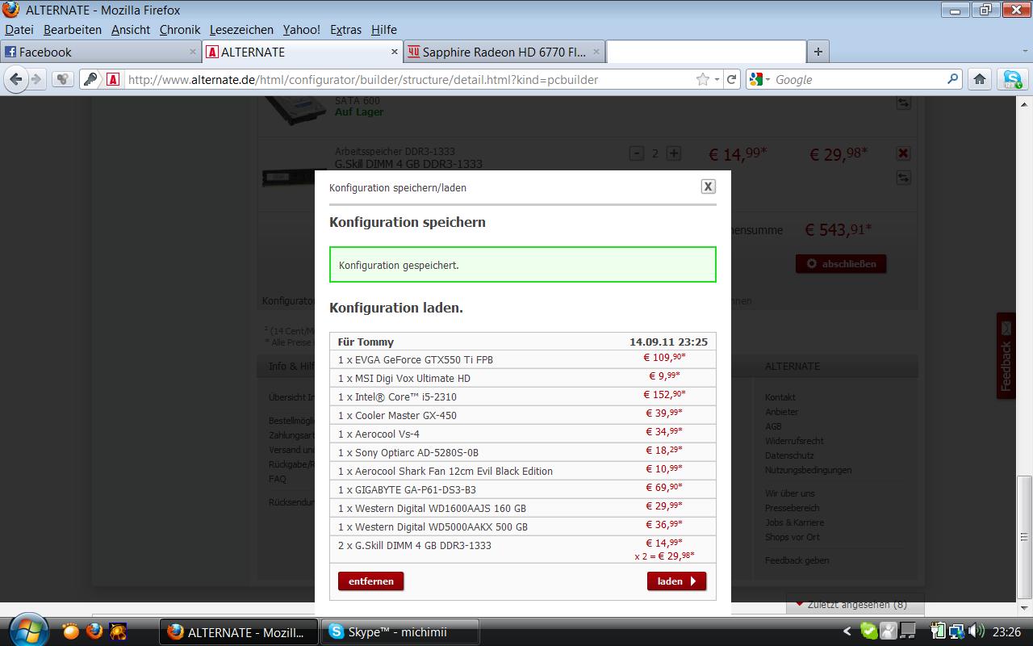Decrease G.Skill DIMM quantity with minus
The height and width of the screenshot is (646, 1033).
click(x=636, y=153)
